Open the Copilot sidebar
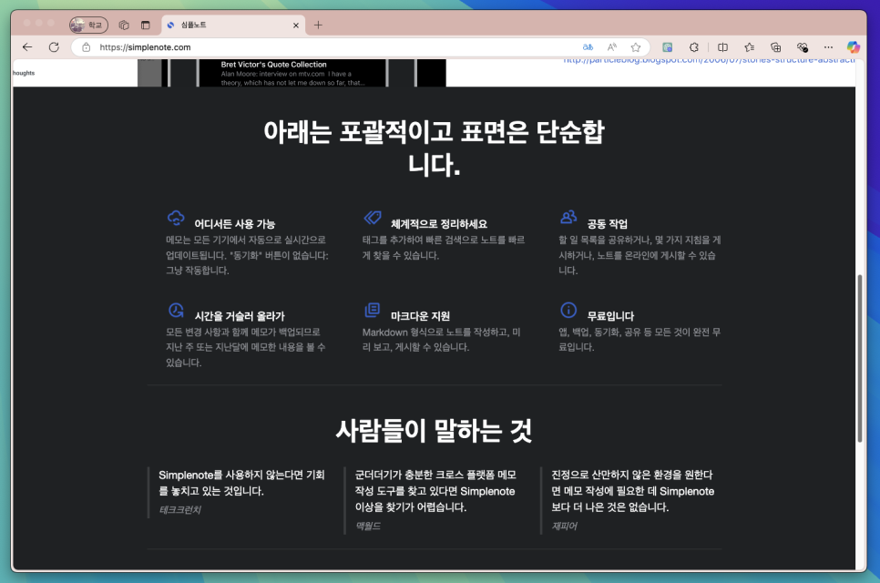This screenshot has width=880, height=583. (853, 47)
